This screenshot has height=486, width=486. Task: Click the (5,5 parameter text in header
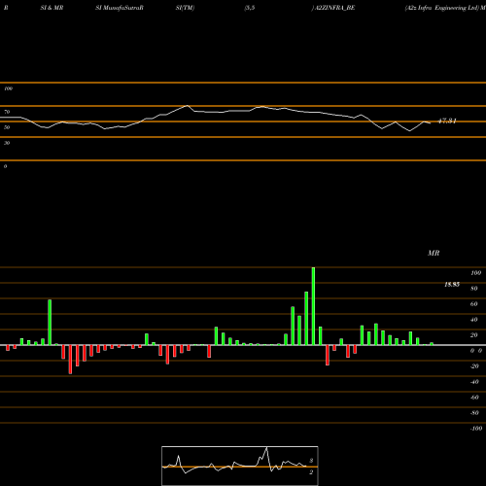point(250,8)
